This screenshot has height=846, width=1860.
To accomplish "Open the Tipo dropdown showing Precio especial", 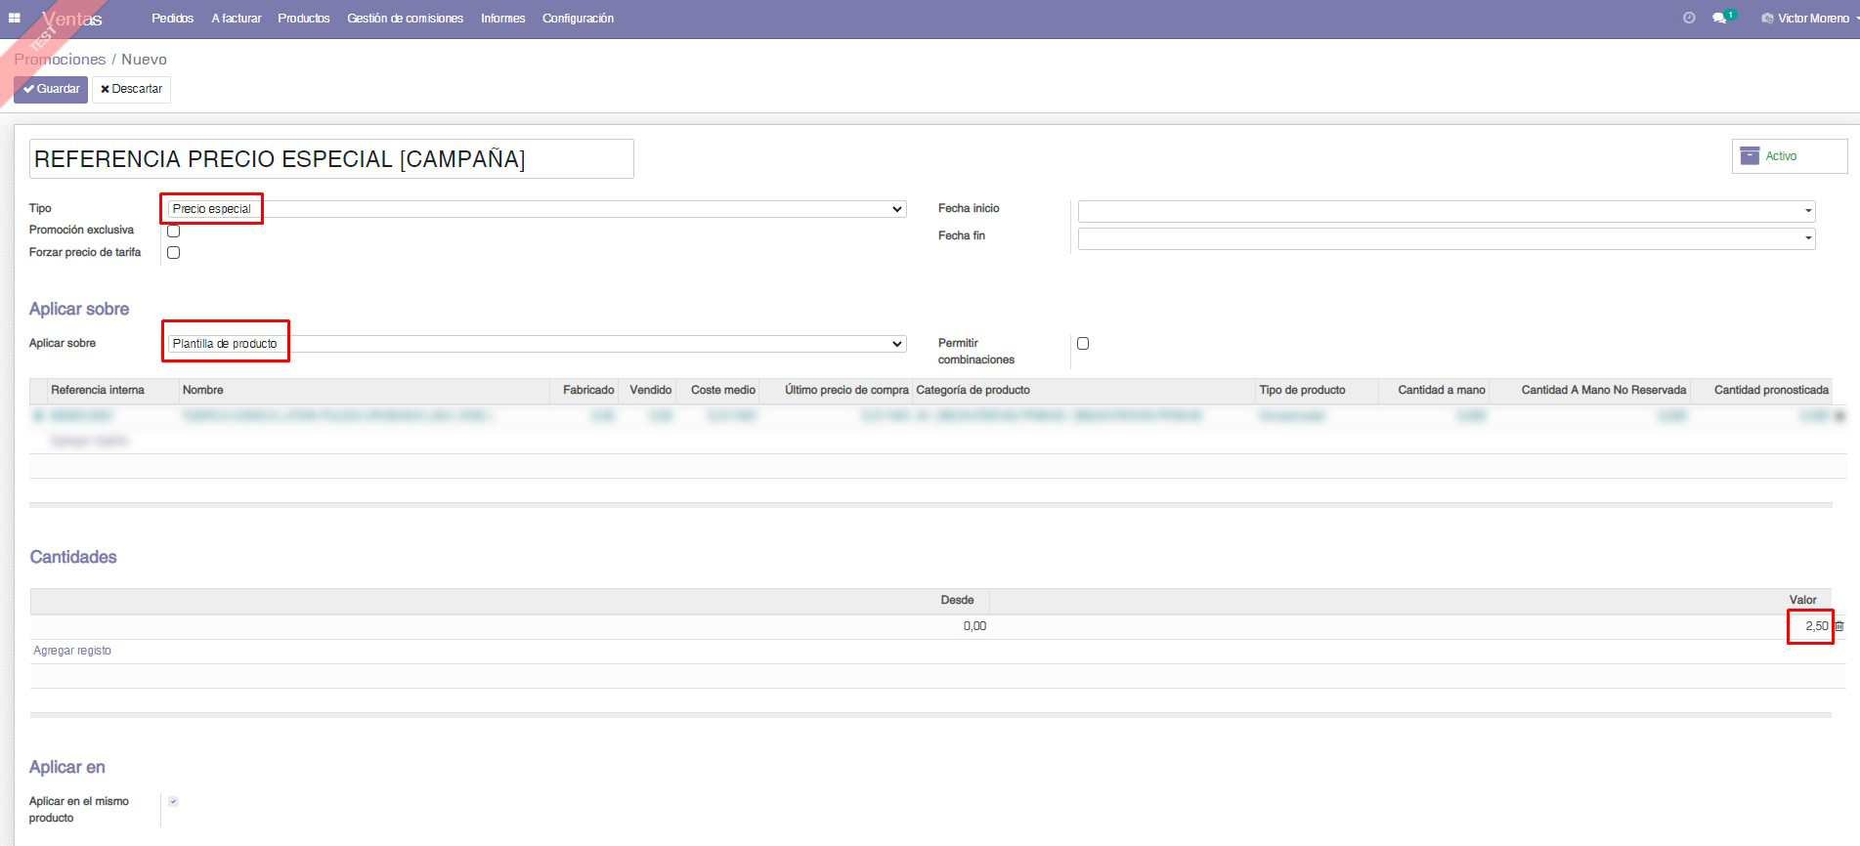I will (536, 209).
